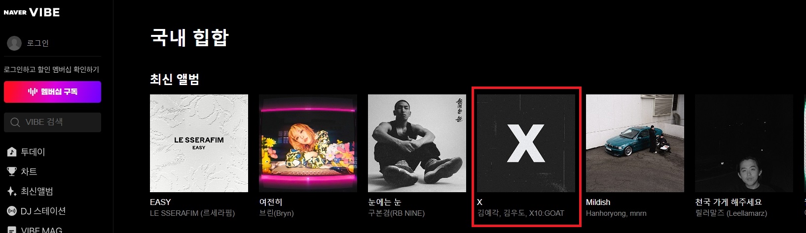Screen dimensions: 806x233
Task: Click the 천국 가게 해주세요 album title
Action: point(729,202)
